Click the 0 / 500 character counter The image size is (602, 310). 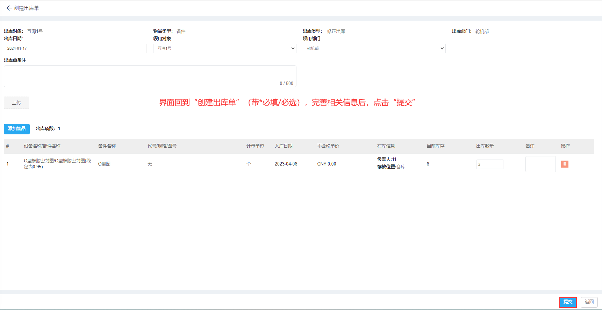click(286, 84)
